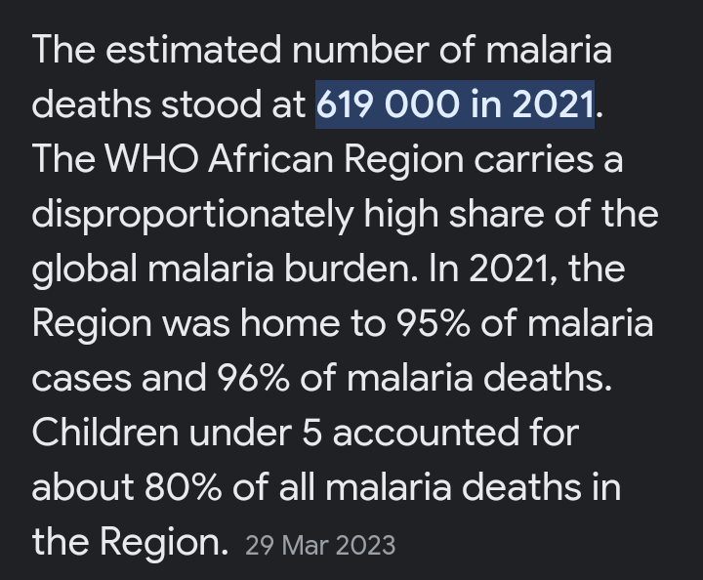Screen dimensions: 703x580
Task: Click the words 'accounted for'
Action: tap(456, 433)
